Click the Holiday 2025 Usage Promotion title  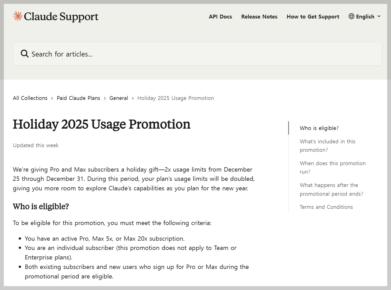point(102,124)
